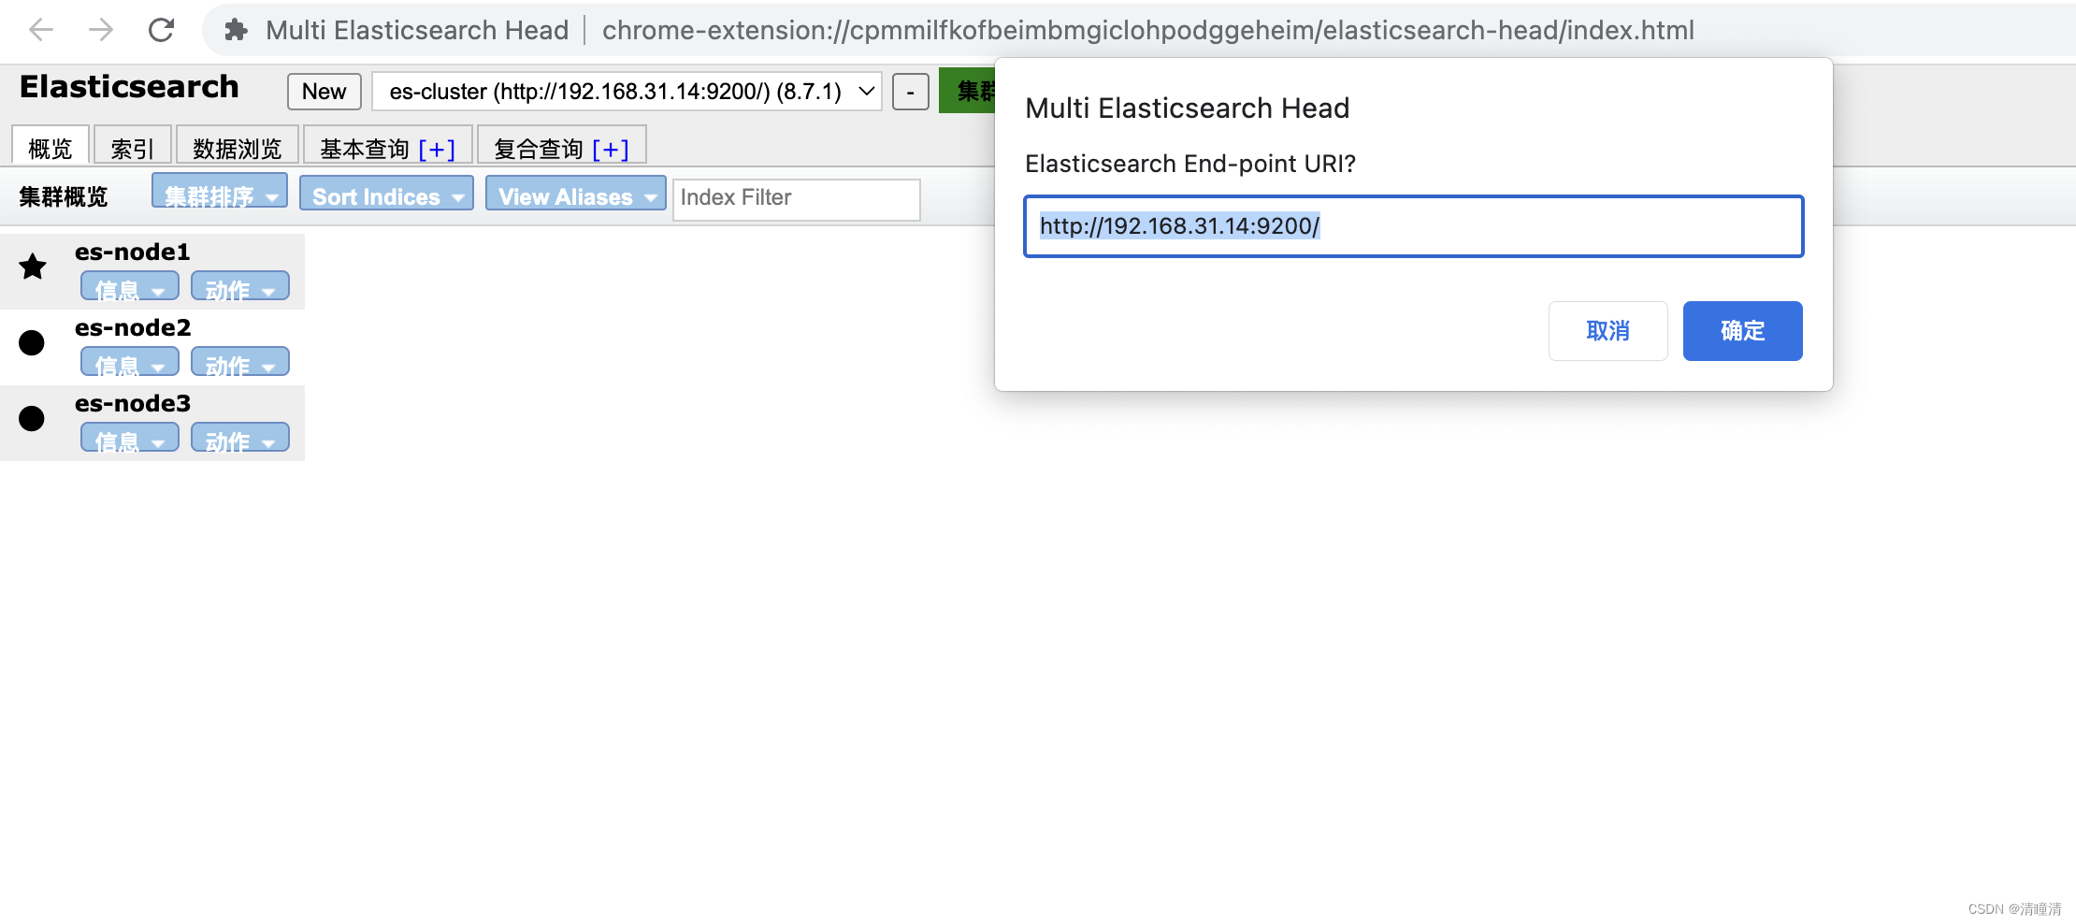This screenshot has width=2076, height=924.
Task: Switch to the 索引 tab
Action: pyautogui.click(x=132, y=148)
